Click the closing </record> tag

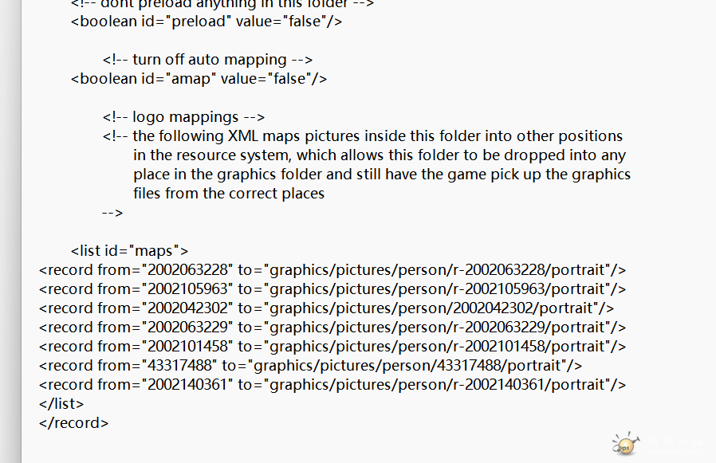click(x=74, y=423)
